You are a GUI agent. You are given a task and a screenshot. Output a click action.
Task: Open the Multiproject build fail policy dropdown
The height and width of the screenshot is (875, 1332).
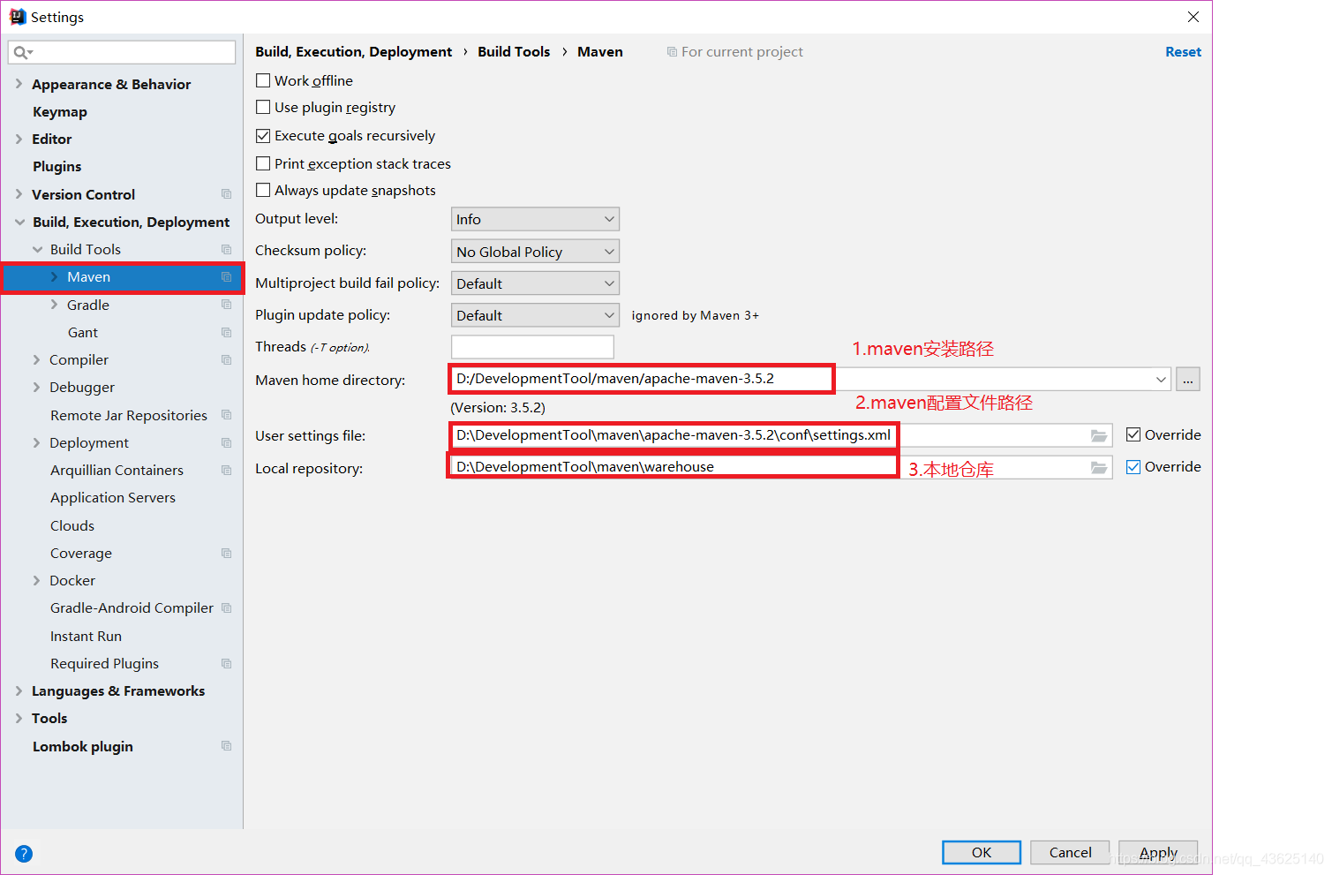(x=535, y=283)
